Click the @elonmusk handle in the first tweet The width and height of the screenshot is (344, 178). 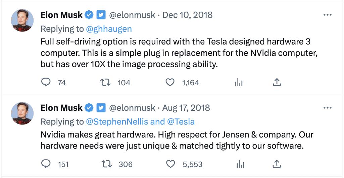(133, 15)
